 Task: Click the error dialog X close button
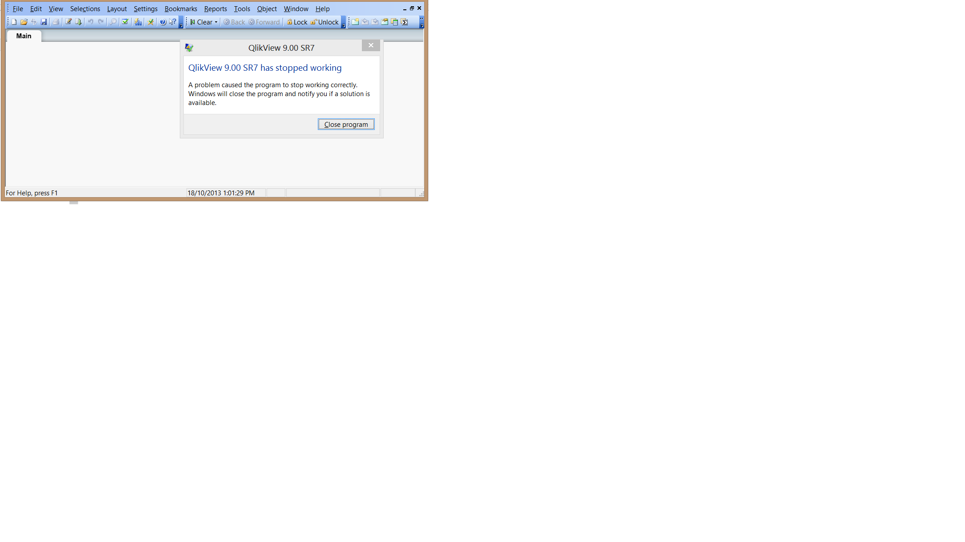pyautogui.click(x=371, y=45)
